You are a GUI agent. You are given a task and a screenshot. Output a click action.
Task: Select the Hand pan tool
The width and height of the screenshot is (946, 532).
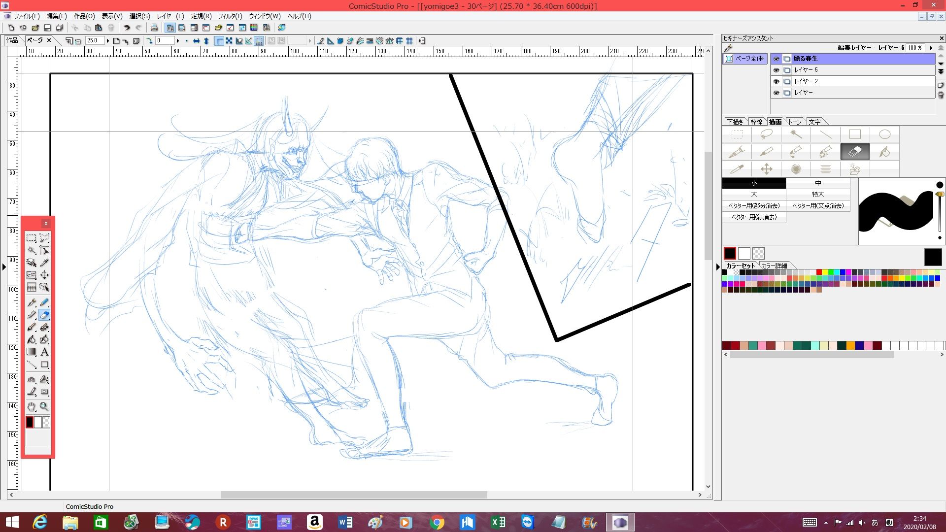(x=32, y=406)
